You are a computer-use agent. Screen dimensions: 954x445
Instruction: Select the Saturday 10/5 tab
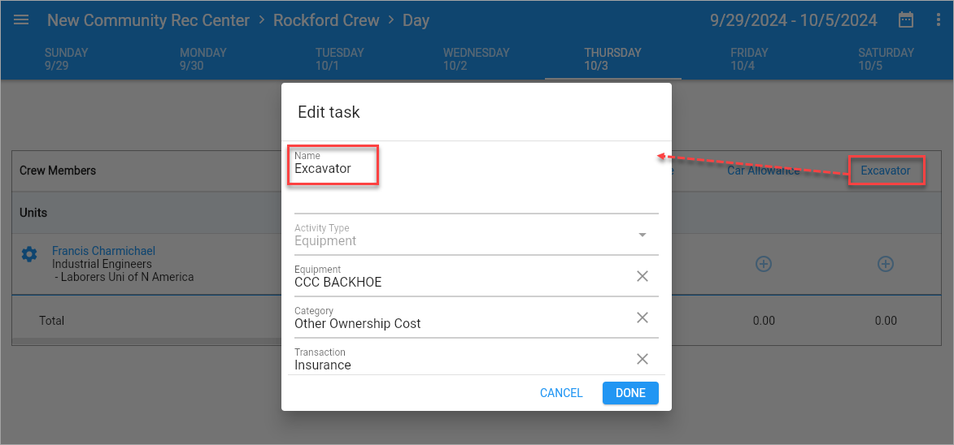point(886,59)
